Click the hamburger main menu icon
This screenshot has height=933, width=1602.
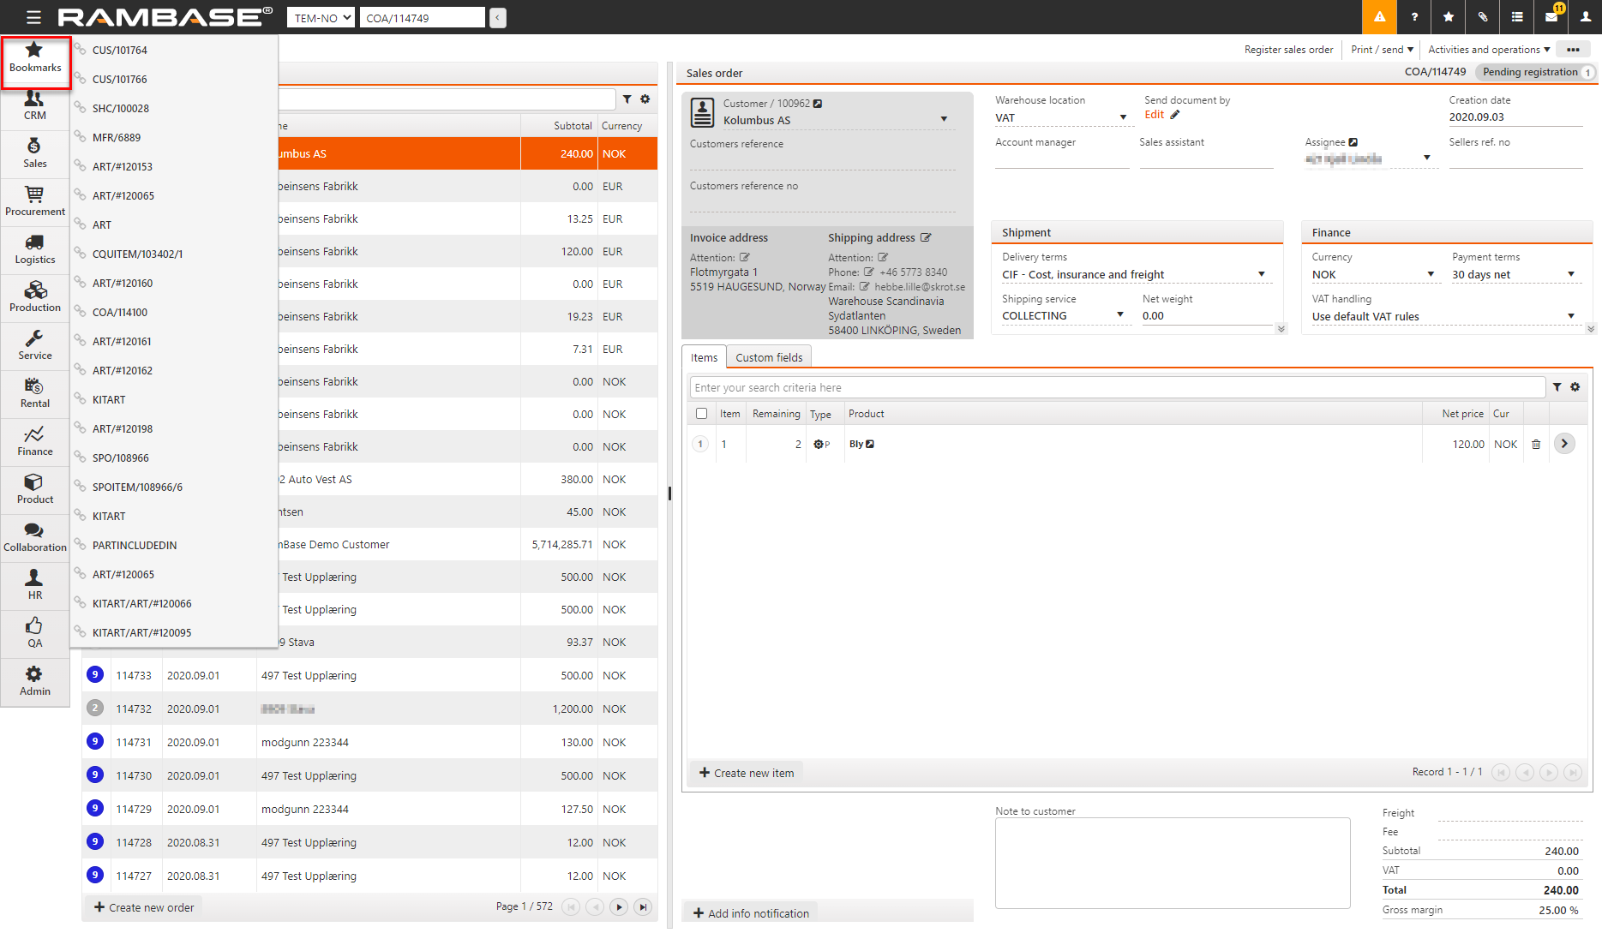(x=33, y=17)
